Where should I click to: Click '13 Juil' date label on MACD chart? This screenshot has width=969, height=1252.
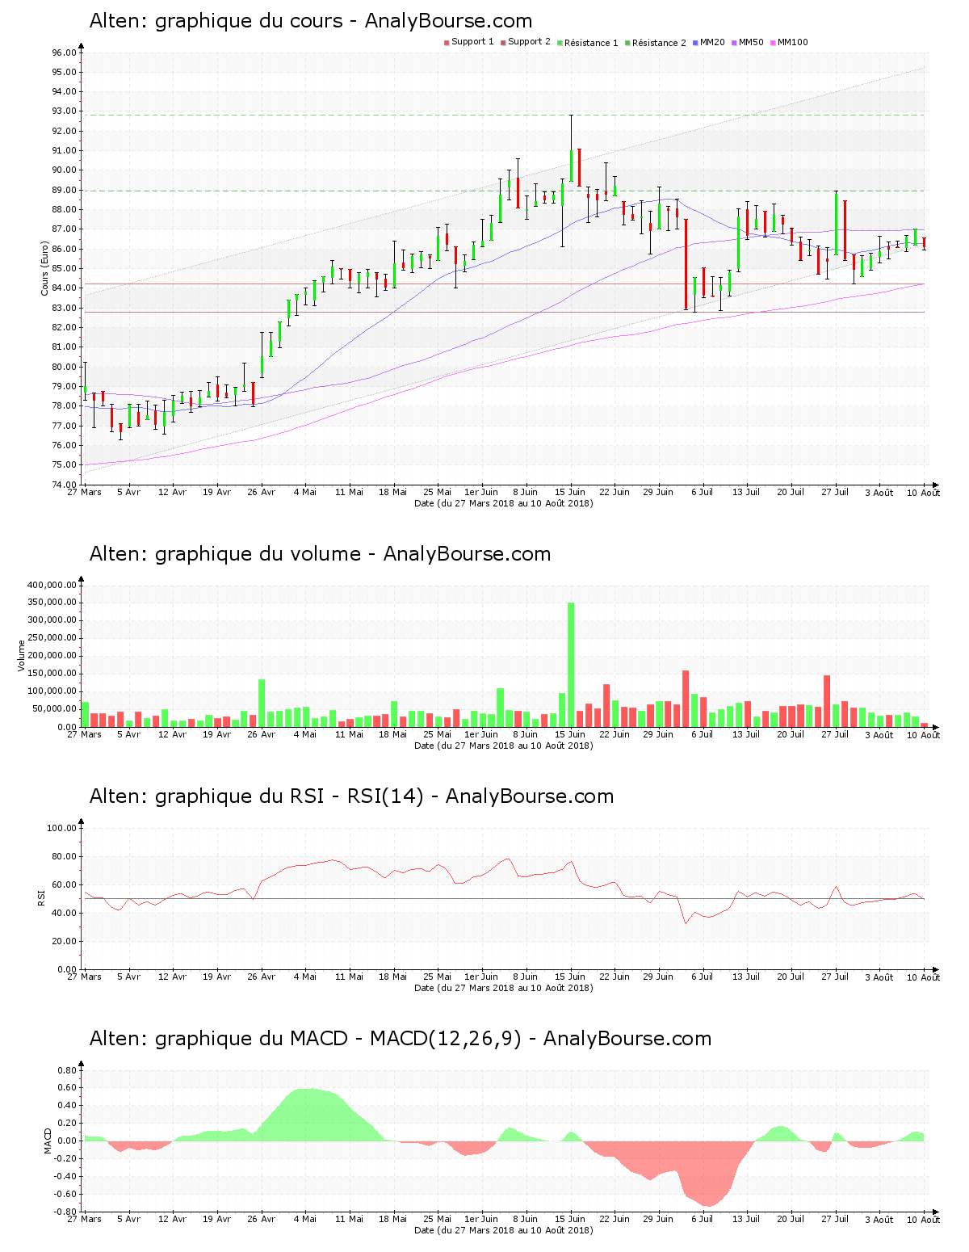click(746, 1219)
